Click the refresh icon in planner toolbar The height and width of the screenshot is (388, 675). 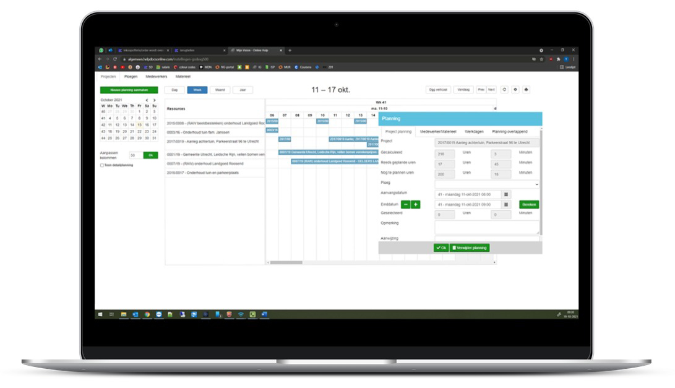click(505, 90)
